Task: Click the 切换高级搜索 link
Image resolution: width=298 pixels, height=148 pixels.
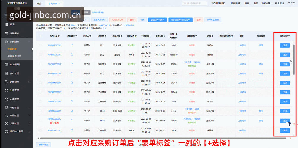Action: click(x=98, y=12)
